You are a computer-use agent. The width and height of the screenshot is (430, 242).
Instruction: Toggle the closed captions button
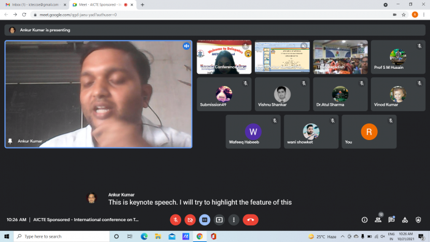205,220
